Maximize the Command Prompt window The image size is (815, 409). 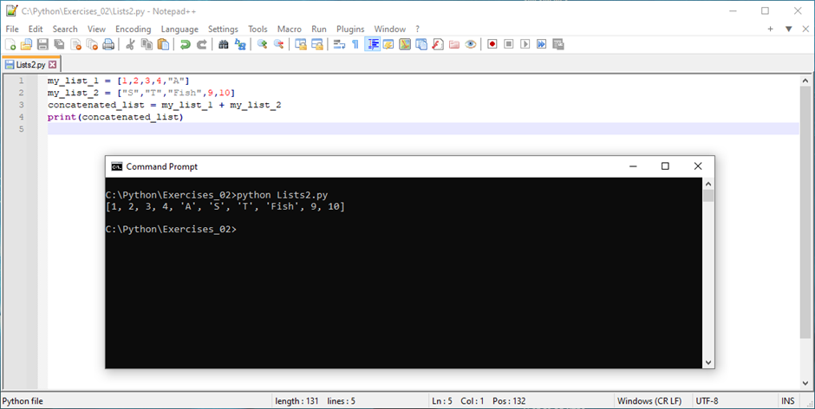tap(665, 166)
